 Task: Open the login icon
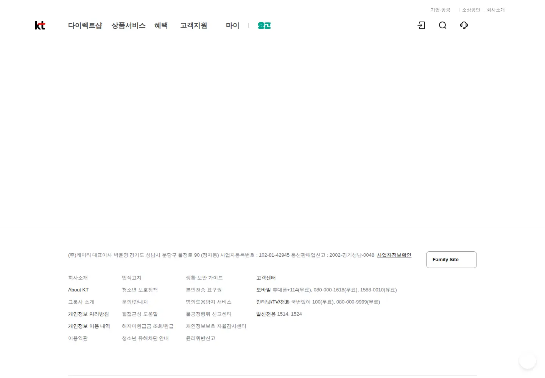click(421, 25)
